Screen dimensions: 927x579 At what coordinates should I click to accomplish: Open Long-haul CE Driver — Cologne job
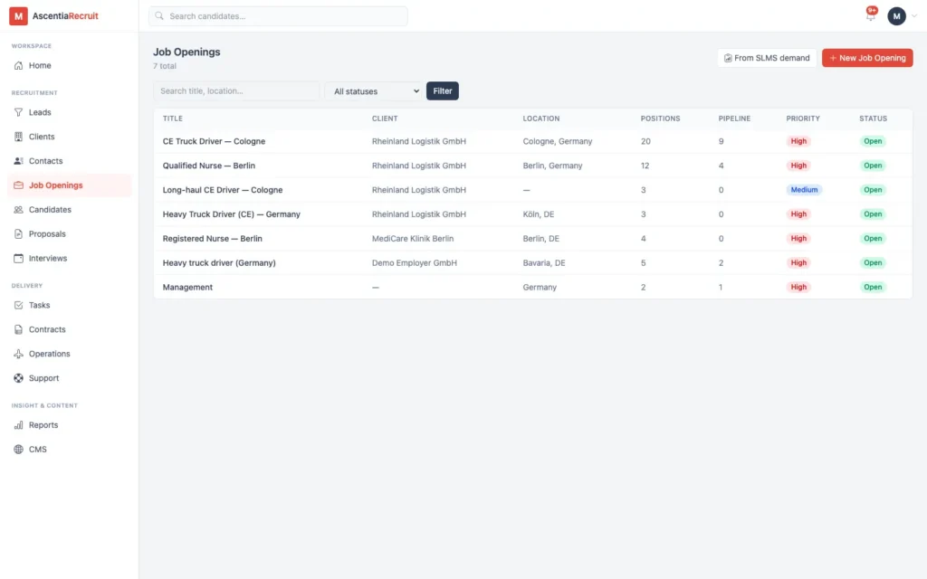223,190
